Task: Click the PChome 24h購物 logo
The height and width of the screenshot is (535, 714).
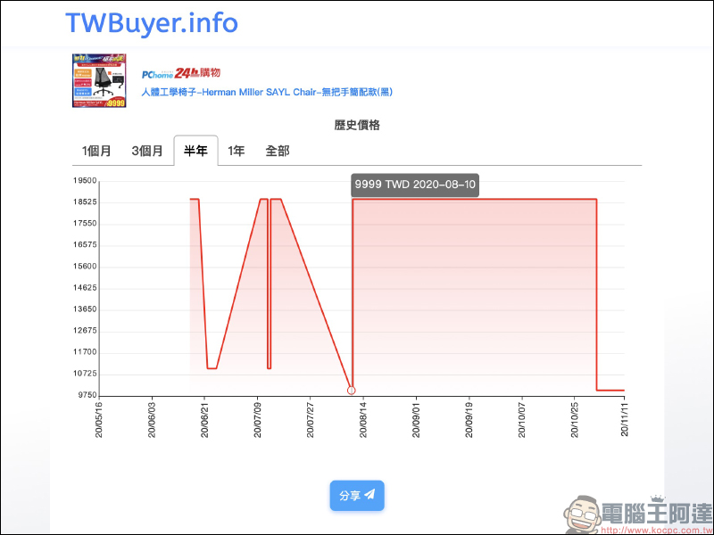Action: tap(181, 73)
